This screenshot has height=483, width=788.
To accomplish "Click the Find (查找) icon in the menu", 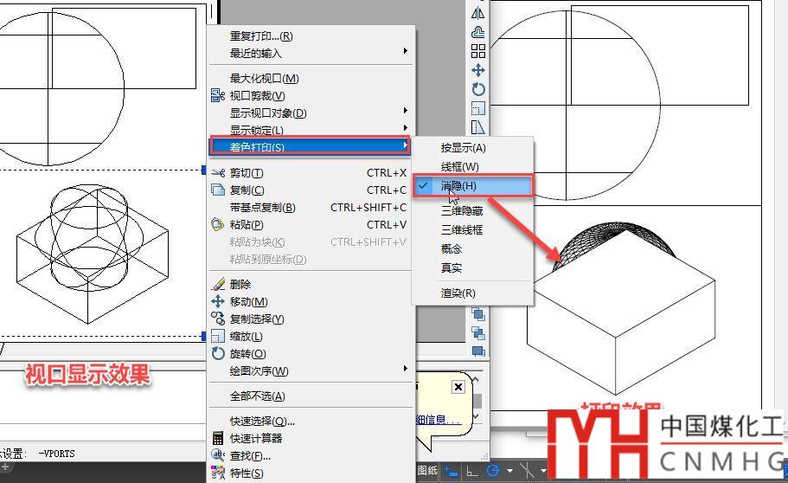I will pyautogui.click(x=218, y=455).
